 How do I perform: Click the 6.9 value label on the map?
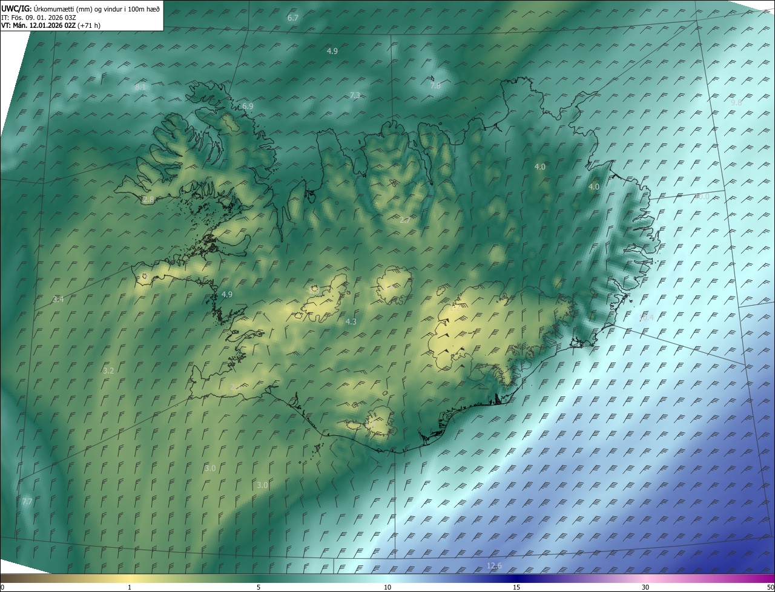248,106
